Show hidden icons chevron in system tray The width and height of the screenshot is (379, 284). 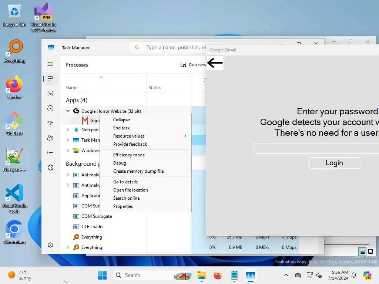[x=286, y=275]
